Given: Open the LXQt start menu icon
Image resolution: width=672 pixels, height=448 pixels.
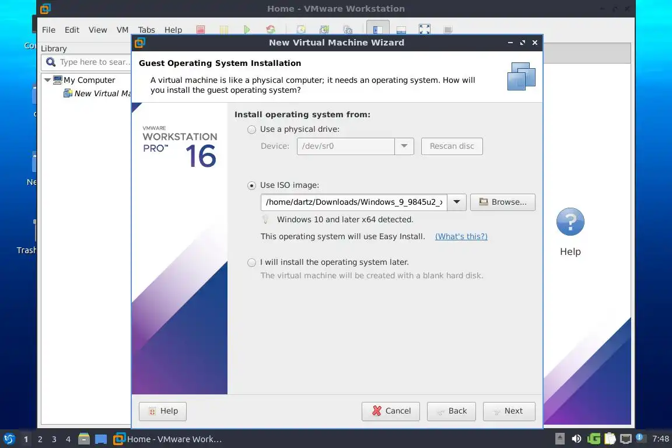Looking at the screenshot, I should [x=9, y=439].
